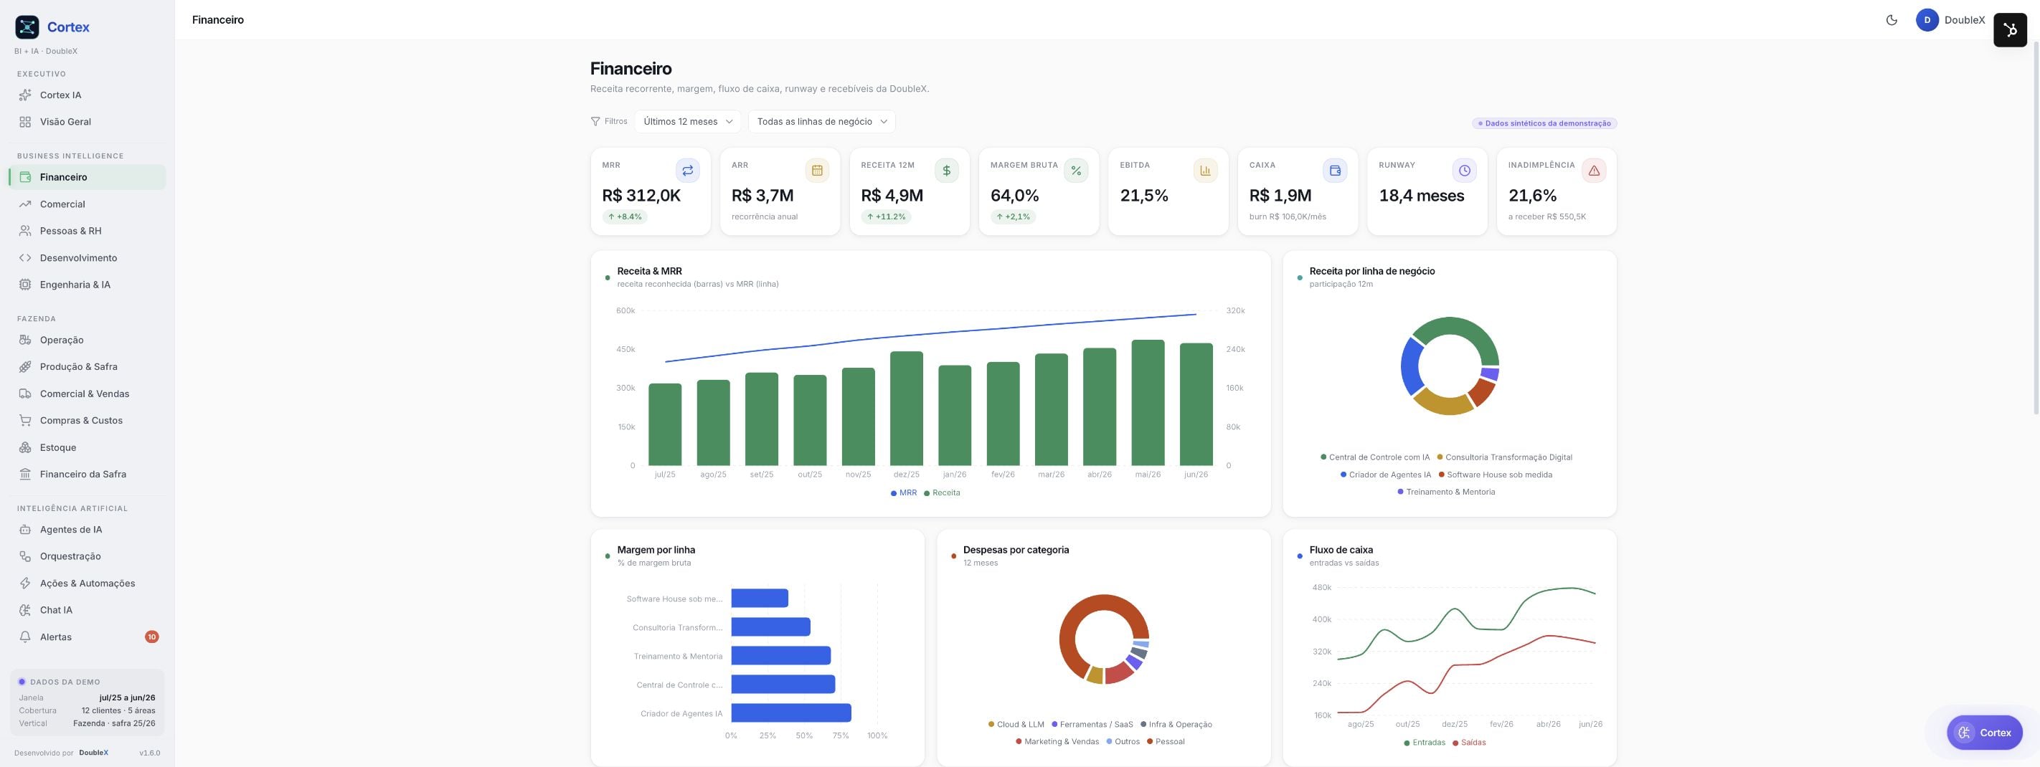Toggle Central de Controle com IA legend

pyautogui.click(x=1375, y=457)
